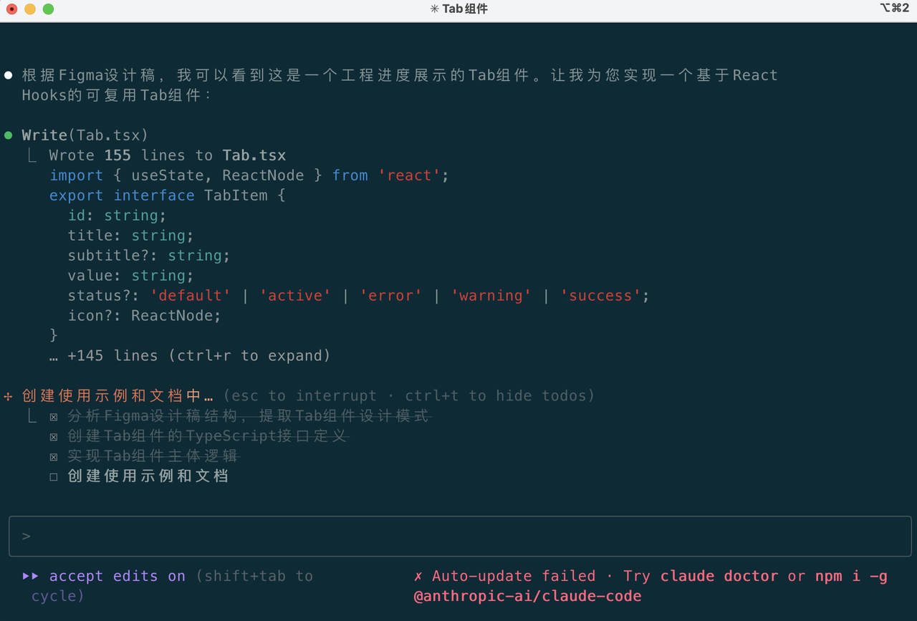Click the claude doctor command text
The width and height of the screenshot is (917, 621).
tap(719, 576)
